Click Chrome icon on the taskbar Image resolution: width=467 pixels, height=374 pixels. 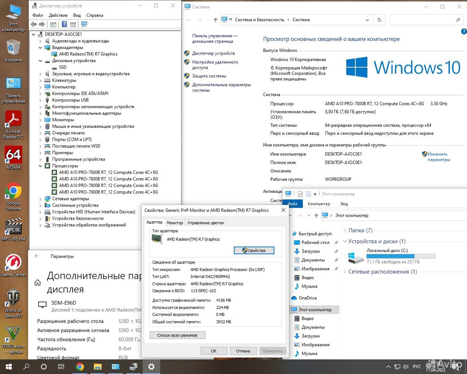click(80, 367)
